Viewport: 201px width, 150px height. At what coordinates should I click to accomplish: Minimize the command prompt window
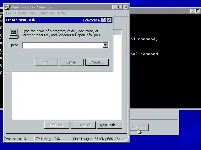point(192,11)
